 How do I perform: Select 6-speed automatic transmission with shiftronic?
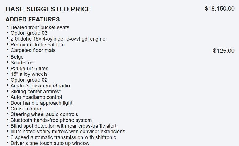point(63,137)
